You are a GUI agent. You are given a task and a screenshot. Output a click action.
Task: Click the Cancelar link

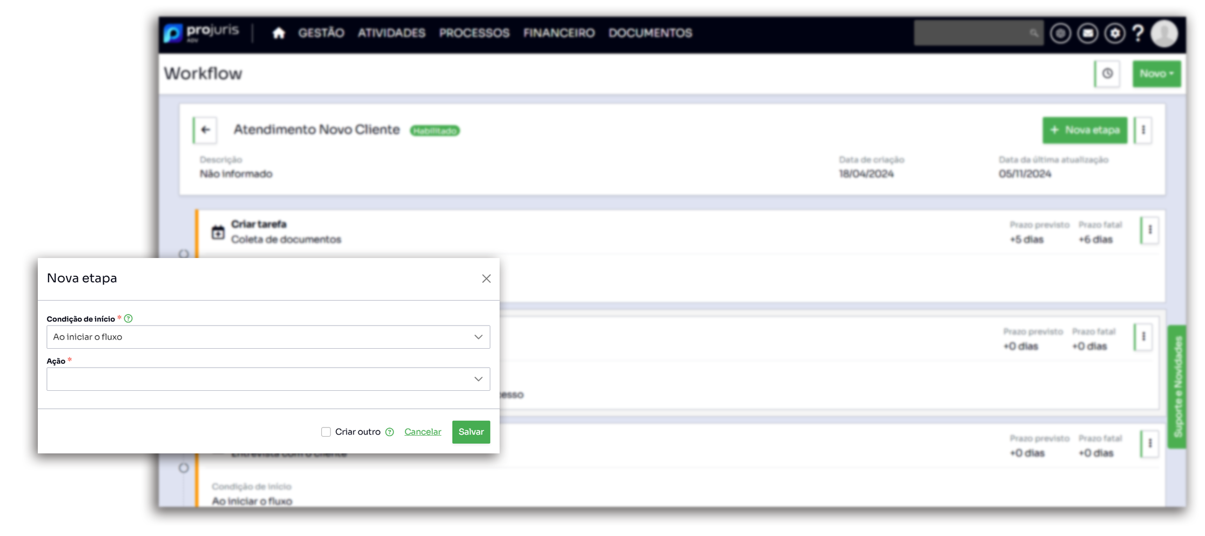(x=422, y=432)
